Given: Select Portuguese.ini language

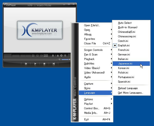Looking at the screenshot, I should point(131,77).
